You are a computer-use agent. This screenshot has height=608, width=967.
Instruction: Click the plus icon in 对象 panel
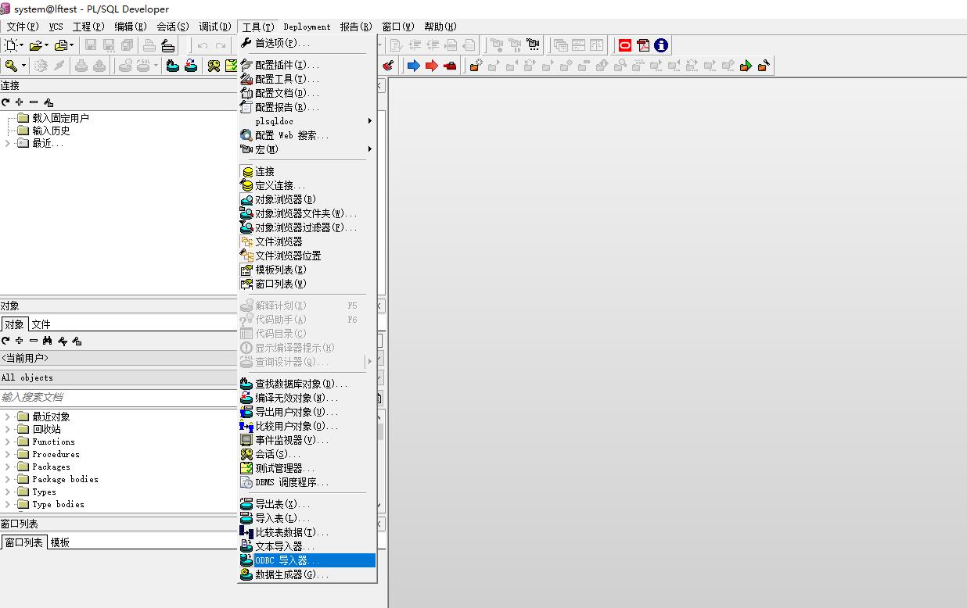click(x=19, y=341)
